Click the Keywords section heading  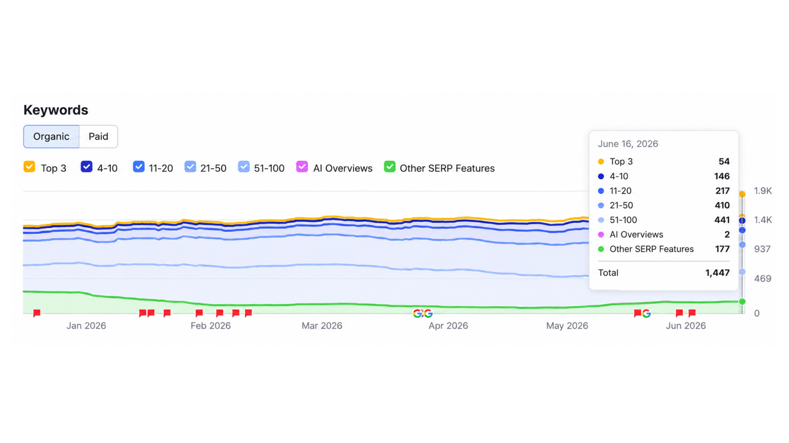click(56, 110)
